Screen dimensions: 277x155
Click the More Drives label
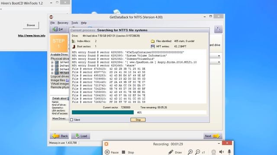[x=59, y=119]
